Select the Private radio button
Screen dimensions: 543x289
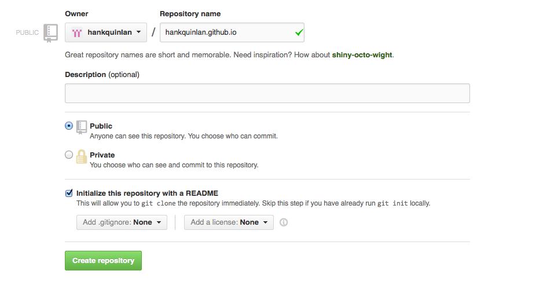(x=69, y=155)
